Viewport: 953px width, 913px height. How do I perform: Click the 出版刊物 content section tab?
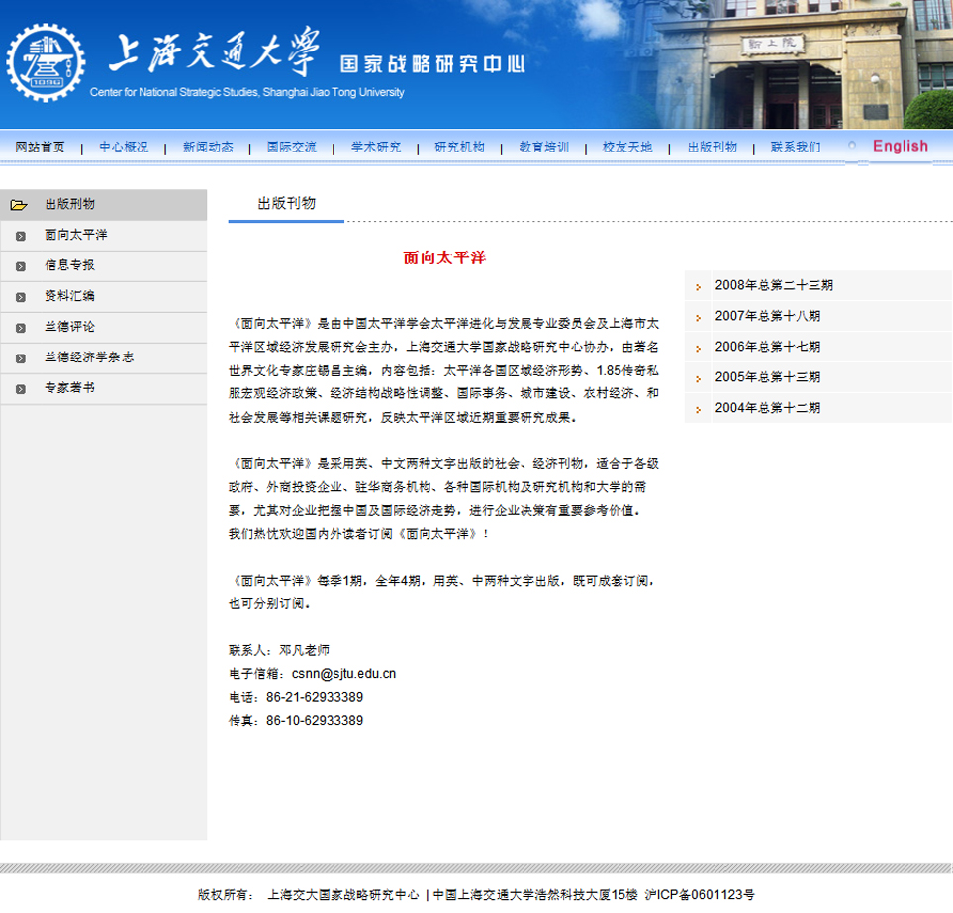[x=286, y=204]
